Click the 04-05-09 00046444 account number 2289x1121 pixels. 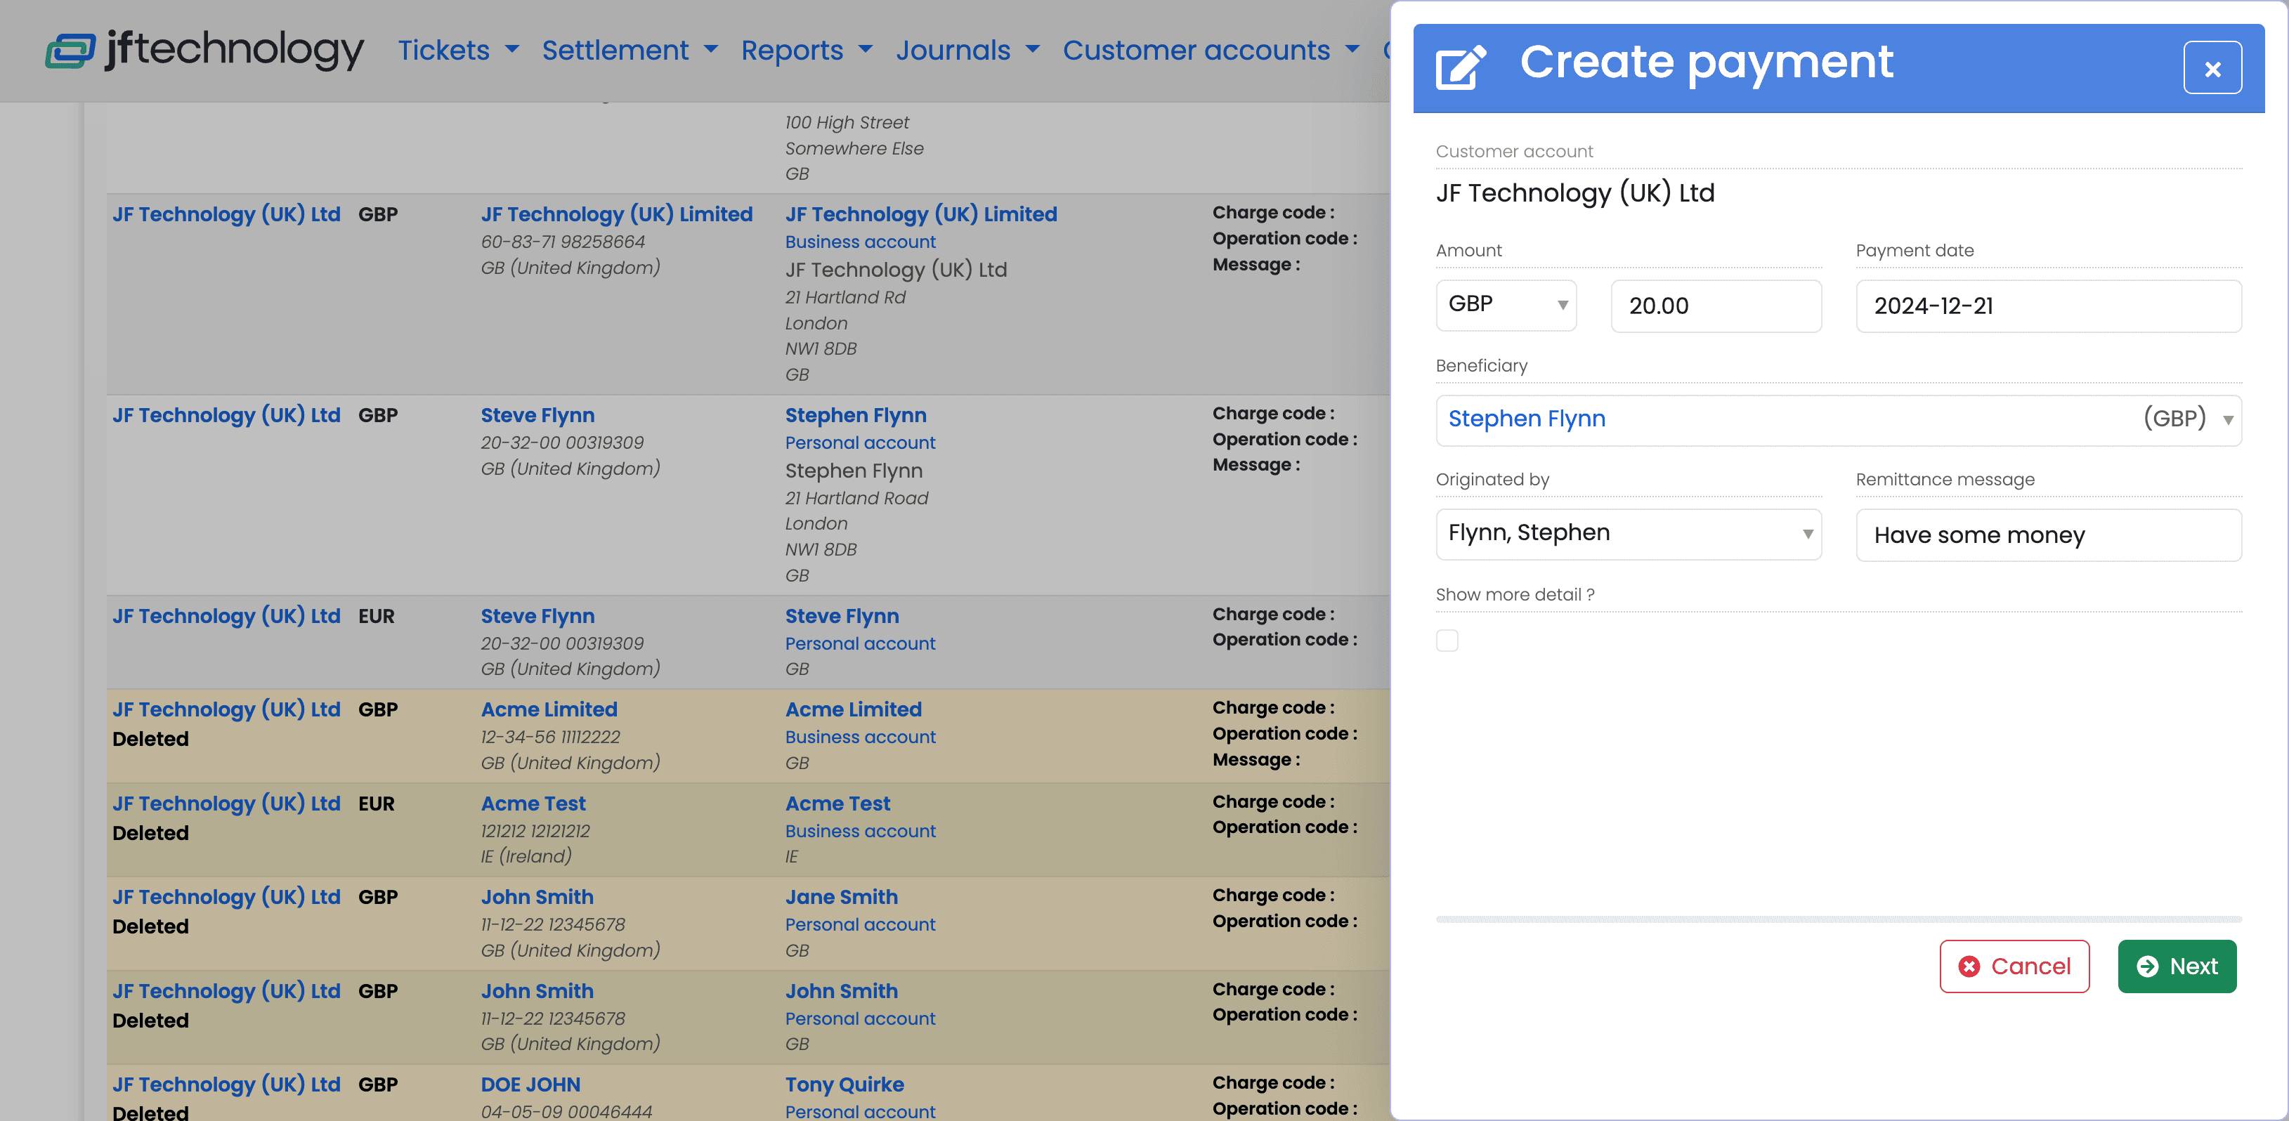pos(566,1110)
